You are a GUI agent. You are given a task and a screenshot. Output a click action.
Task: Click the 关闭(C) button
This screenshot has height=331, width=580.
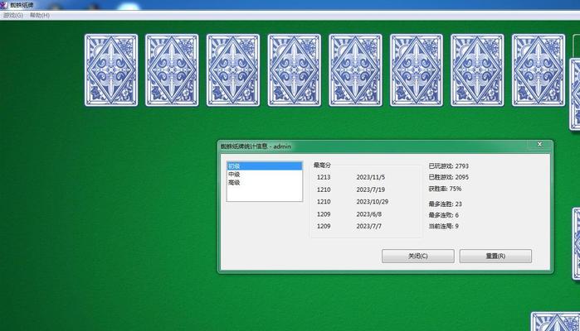(x=418, y=256)
